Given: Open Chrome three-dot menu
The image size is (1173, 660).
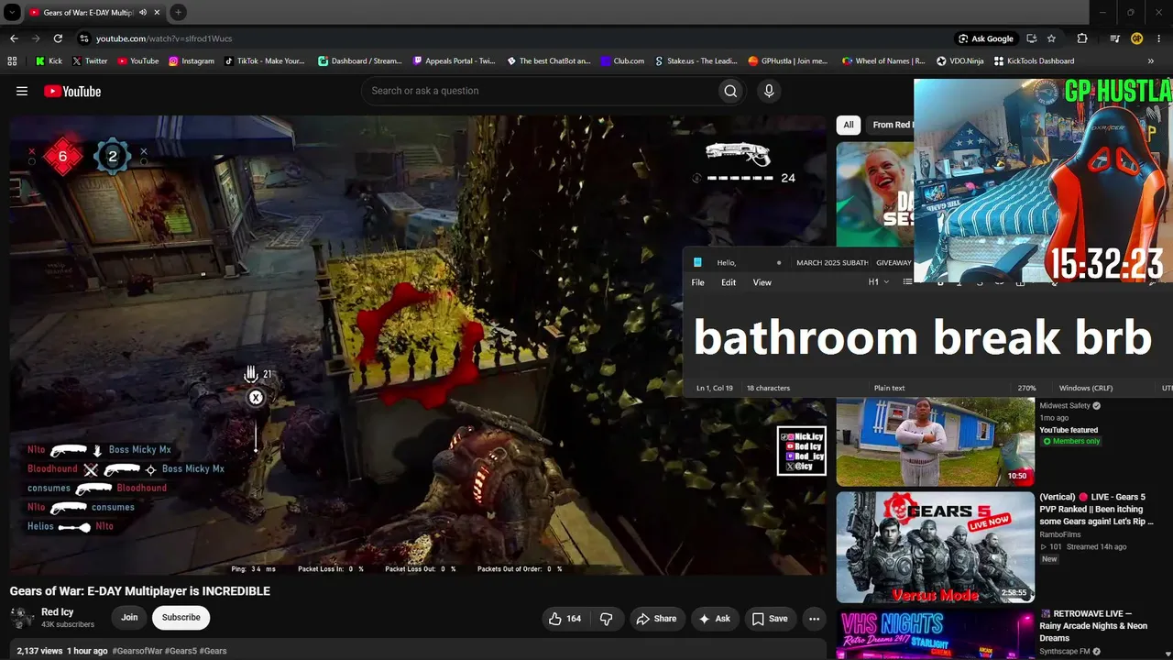Looking at the screenshot, I should tap(1159, 38).
